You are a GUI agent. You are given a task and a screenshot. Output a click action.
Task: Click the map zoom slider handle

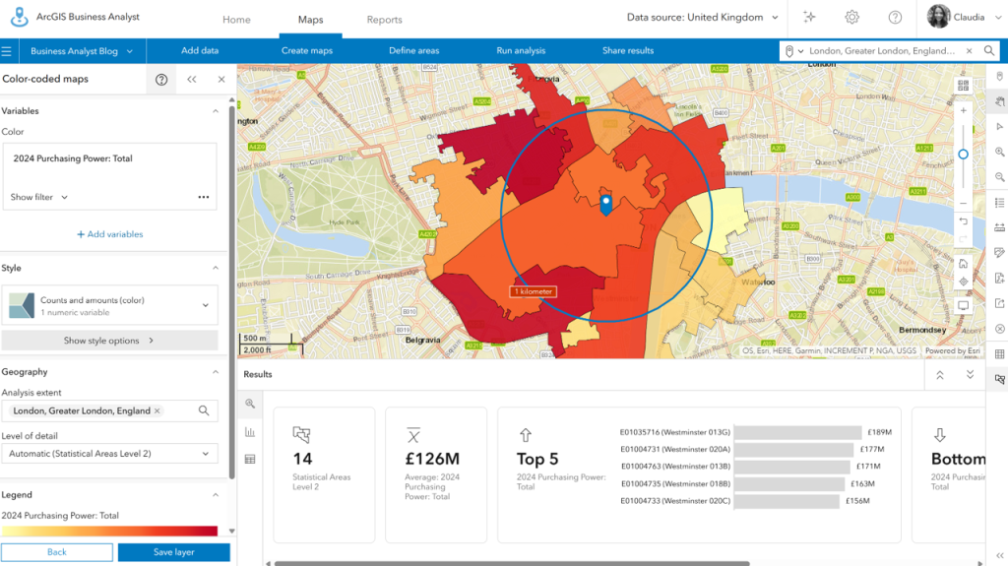pos(963,155)
